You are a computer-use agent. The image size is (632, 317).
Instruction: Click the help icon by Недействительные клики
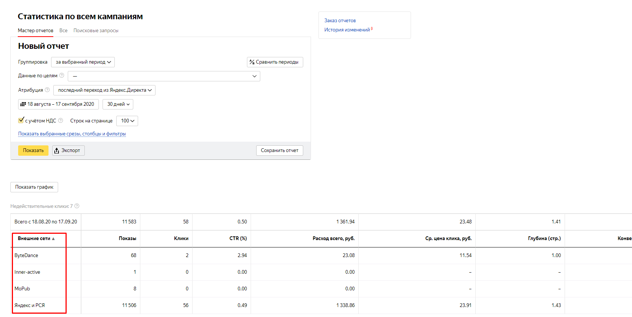point(77,206)
